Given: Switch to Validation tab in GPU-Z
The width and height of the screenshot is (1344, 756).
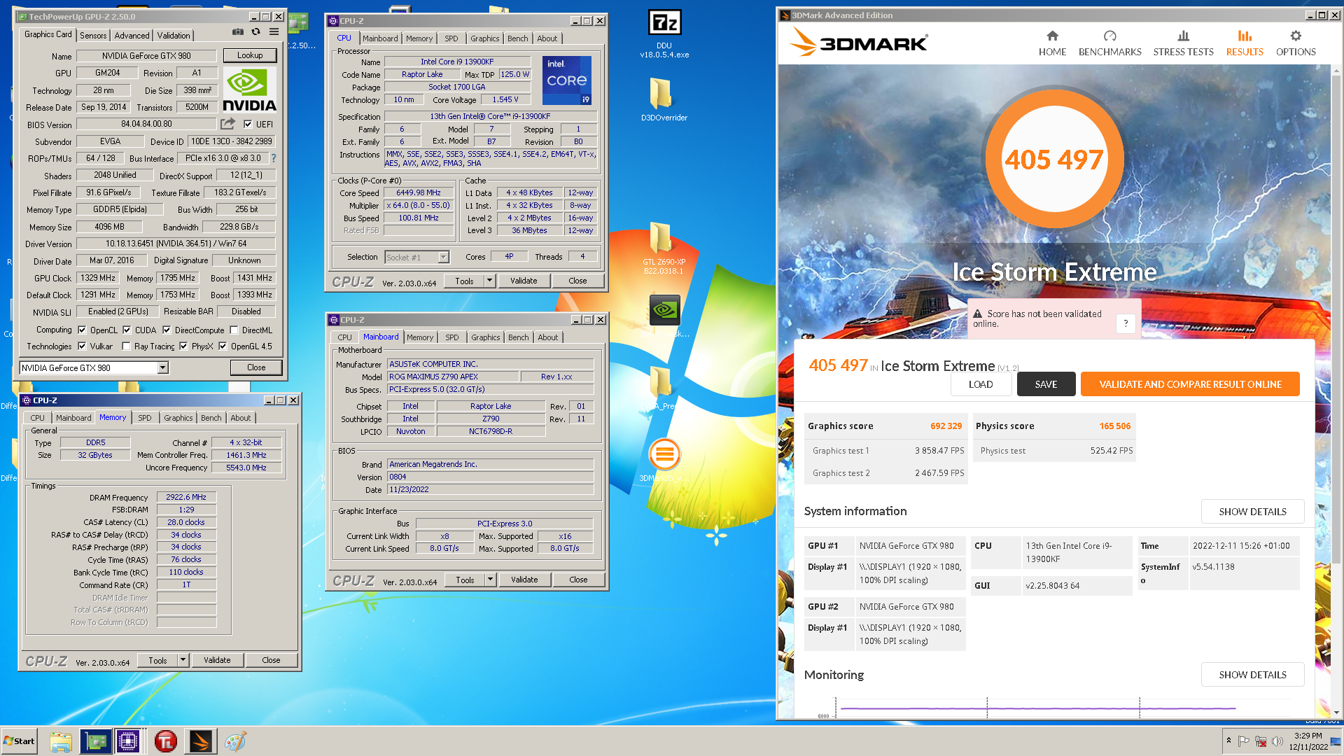Looking at the screenshot, I should pyautogui.click(x=174, y=36).
